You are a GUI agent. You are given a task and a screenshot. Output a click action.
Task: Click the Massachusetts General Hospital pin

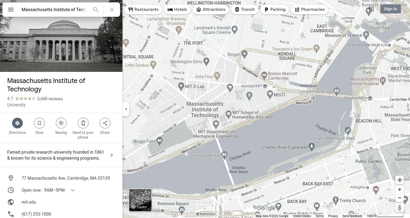[x=383, y=80]
